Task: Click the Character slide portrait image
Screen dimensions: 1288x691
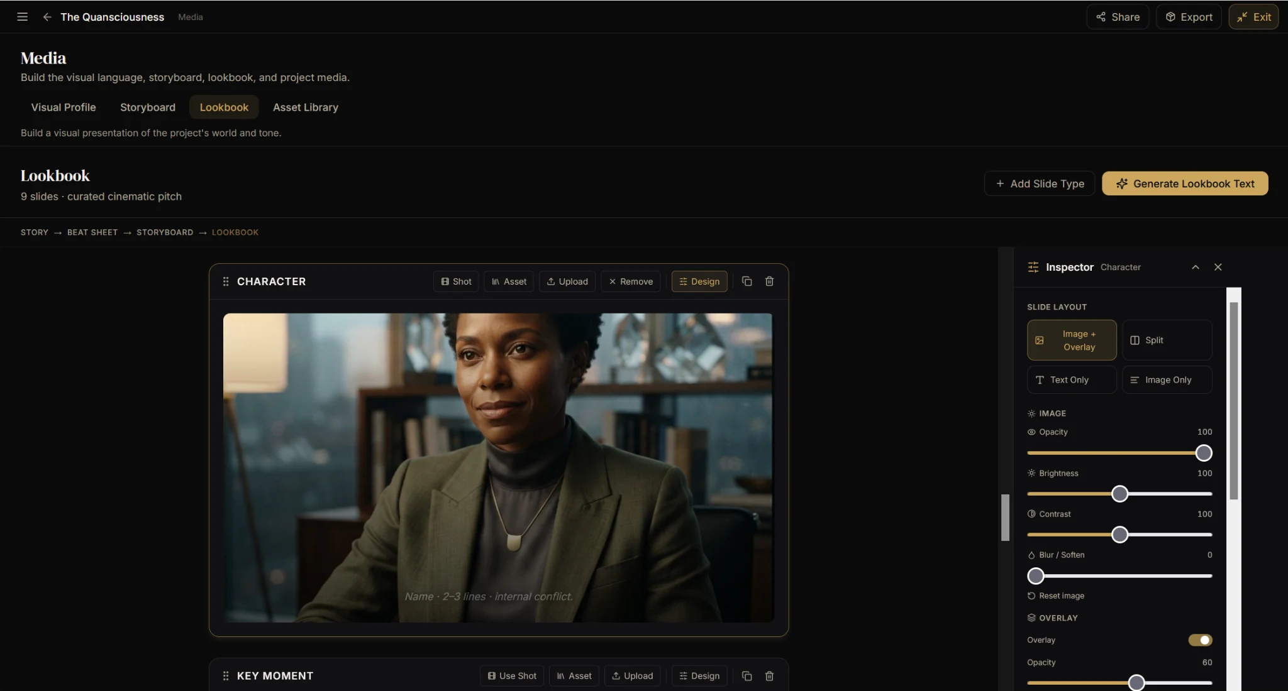Action: pyautogui.click(x=498, y=468)
